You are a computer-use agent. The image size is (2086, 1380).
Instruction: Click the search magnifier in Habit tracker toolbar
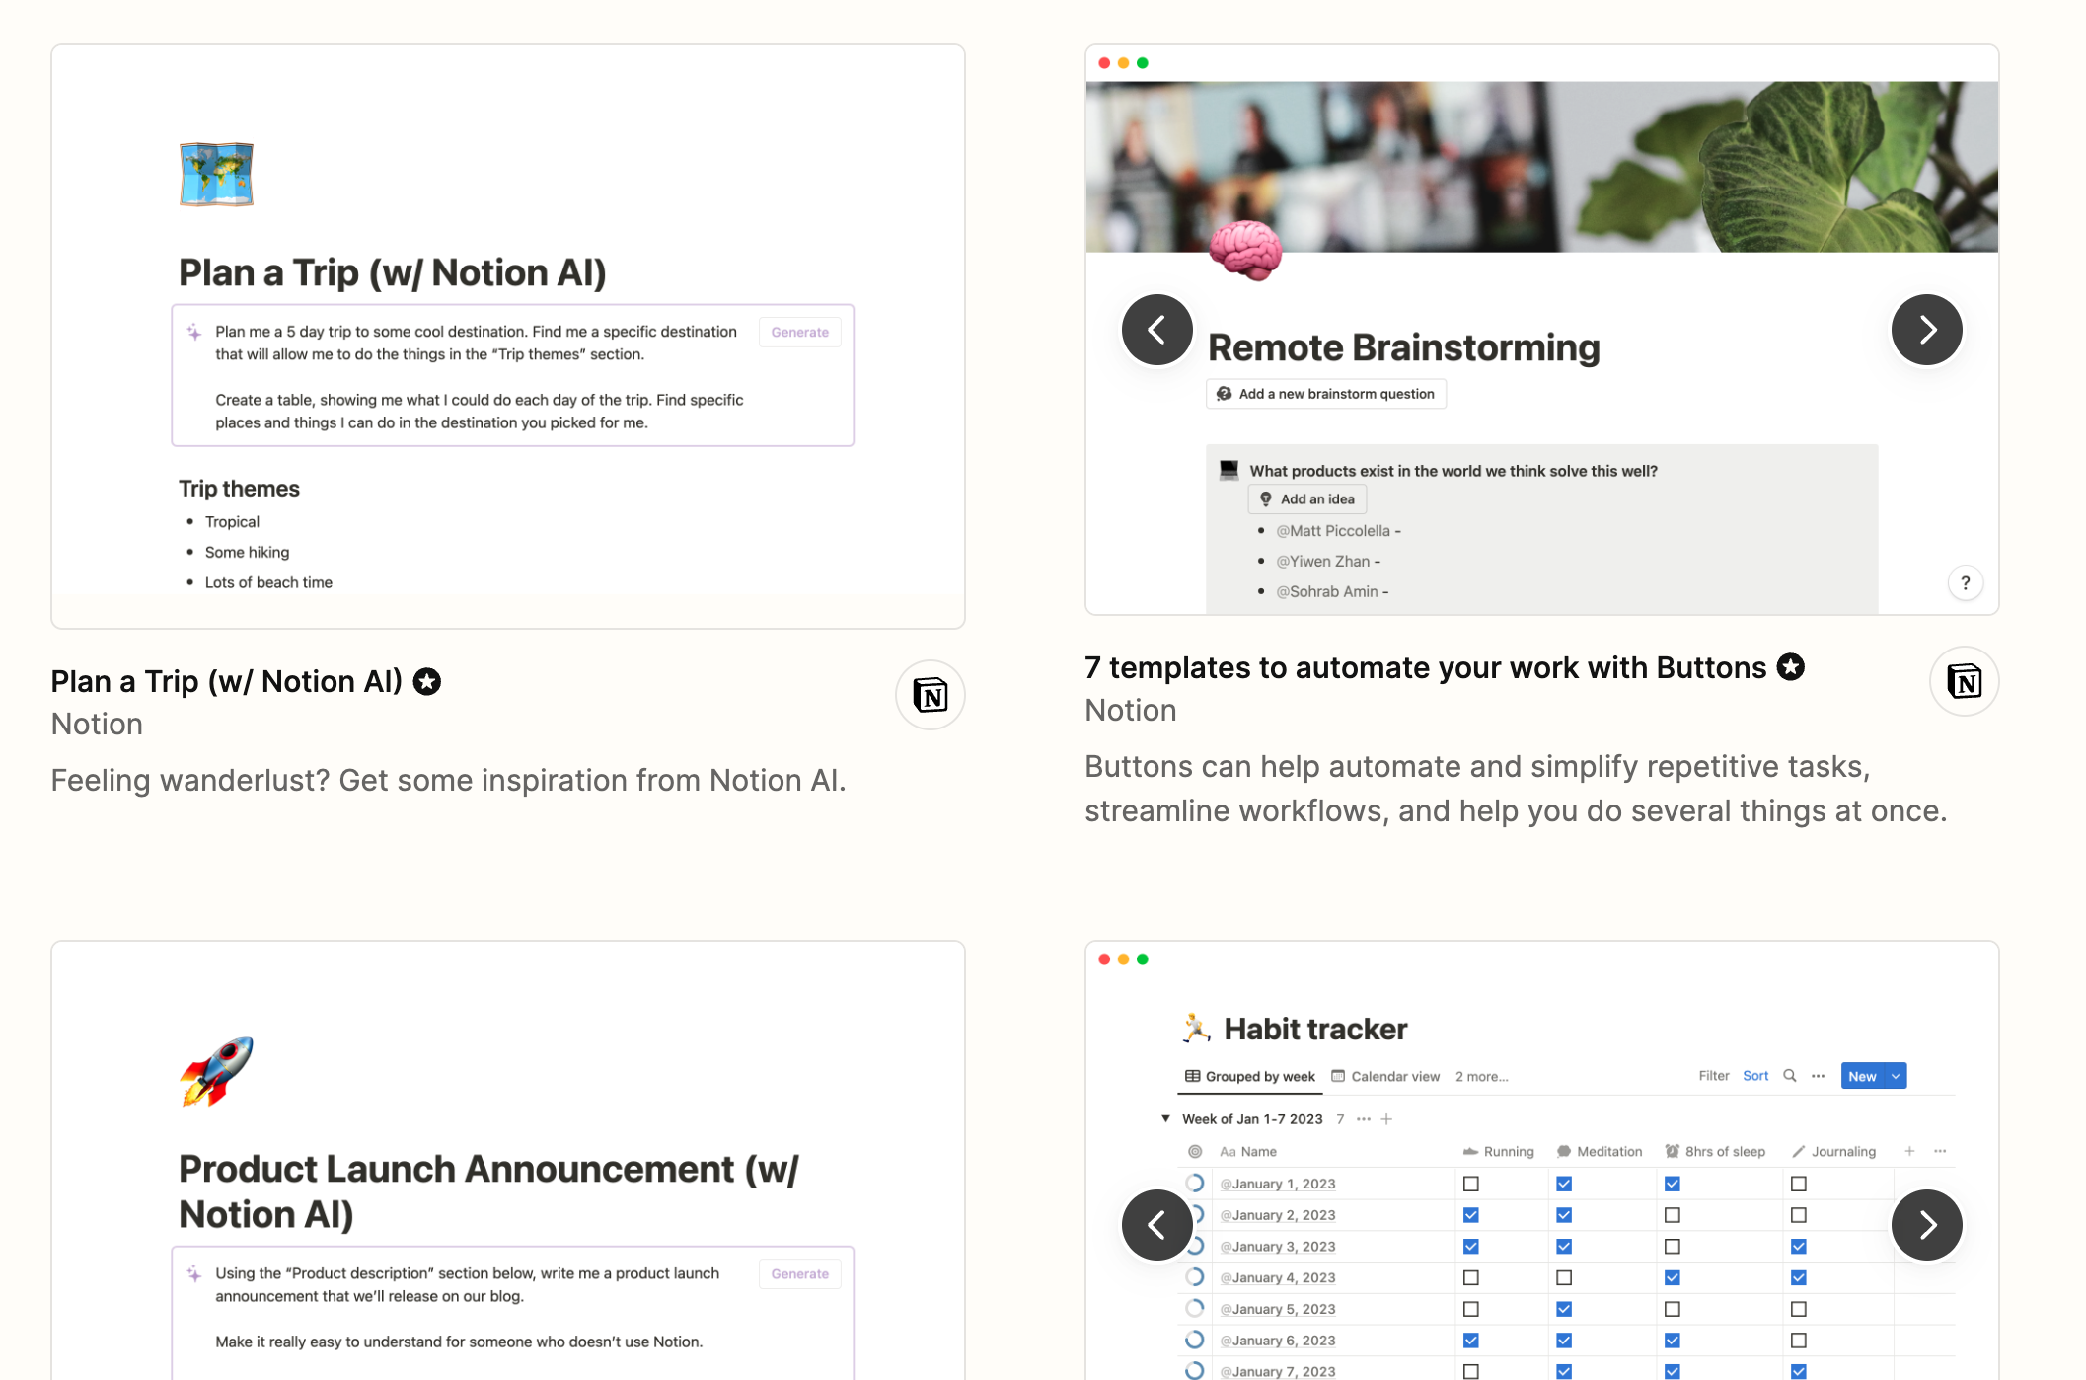(1790, 1076)
